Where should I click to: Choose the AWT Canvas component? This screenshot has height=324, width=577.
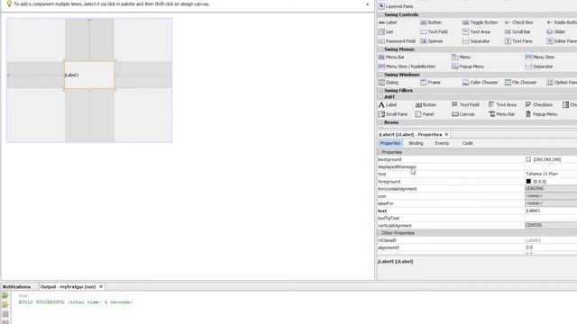click(463, 114)
